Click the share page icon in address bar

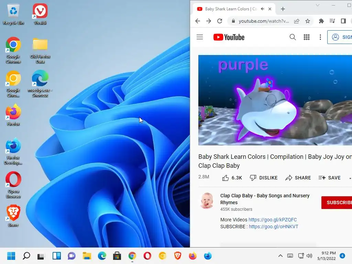pyautogui.click(x=297, y=21)
